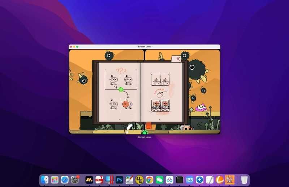Viewport: 289px width, 187px height.
Task: Click the red close button of Broken Lens window
Action: [71, 47]
